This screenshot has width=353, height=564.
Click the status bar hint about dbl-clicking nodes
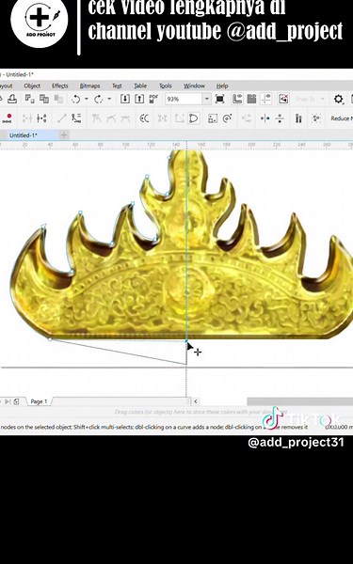pyautogui.click(x=153, y=428)
